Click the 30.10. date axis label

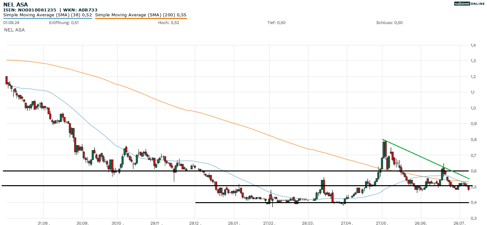tap(117, 223)
